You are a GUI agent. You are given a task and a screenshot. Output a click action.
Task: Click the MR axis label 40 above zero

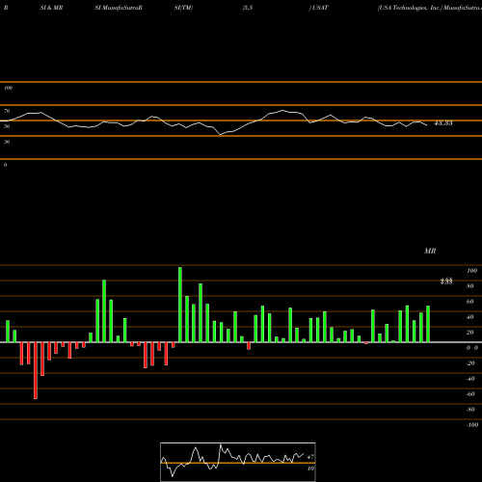[470, 317]
